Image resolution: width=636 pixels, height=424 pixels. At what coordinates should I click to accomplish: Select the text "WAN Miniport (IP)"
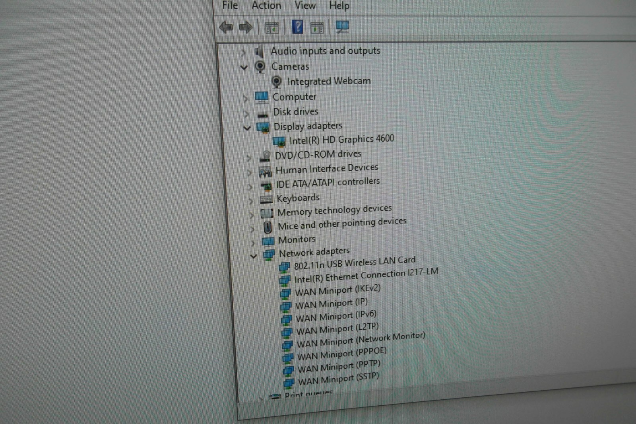click(x=332, y=304)
